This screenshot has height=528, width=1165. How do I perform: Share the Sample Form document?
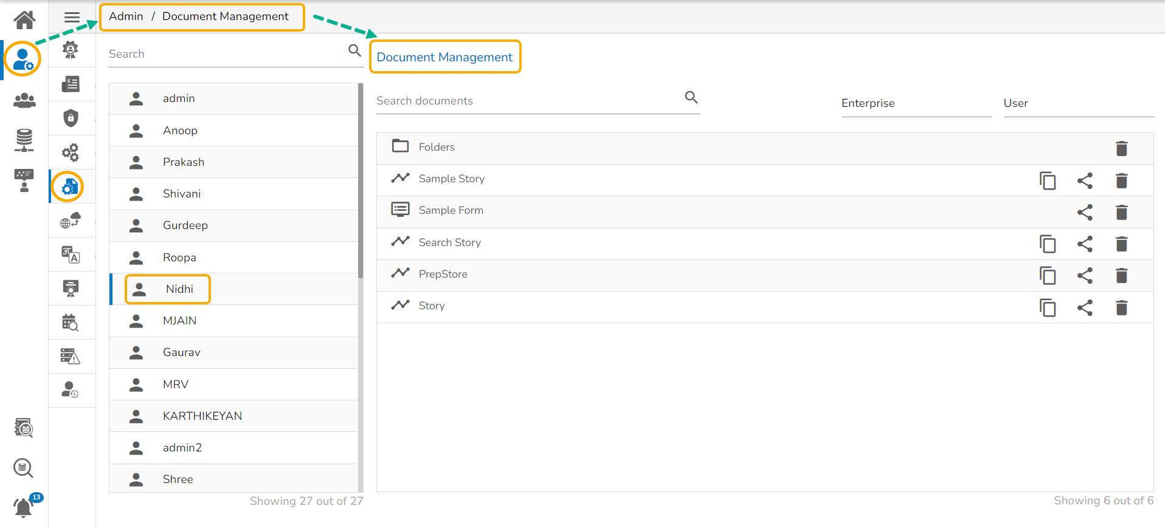click(1085, 212)
